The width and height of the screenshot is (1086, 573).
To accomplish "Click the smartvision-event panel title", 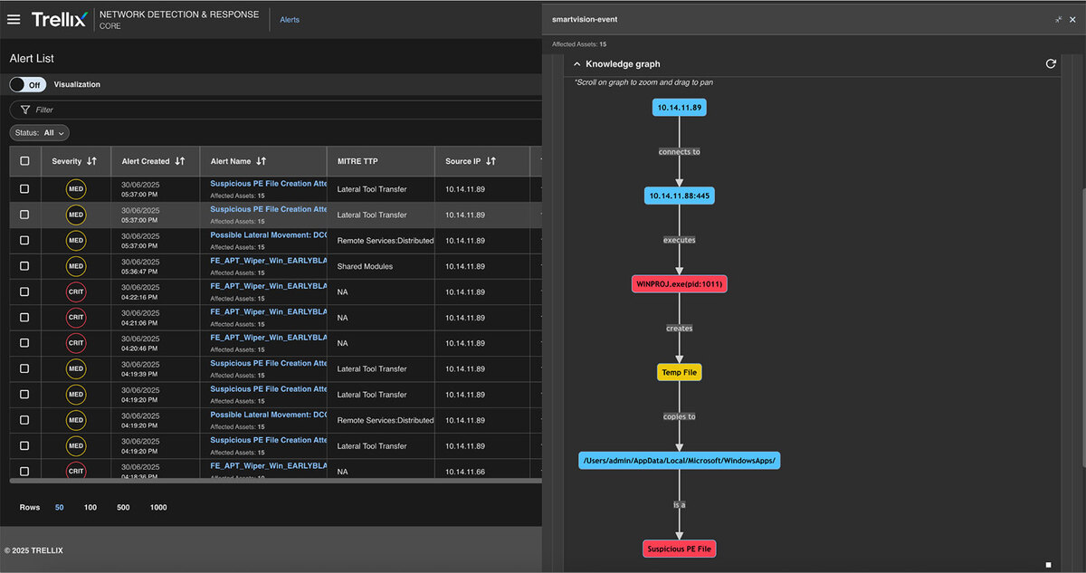I will (585, 19).
